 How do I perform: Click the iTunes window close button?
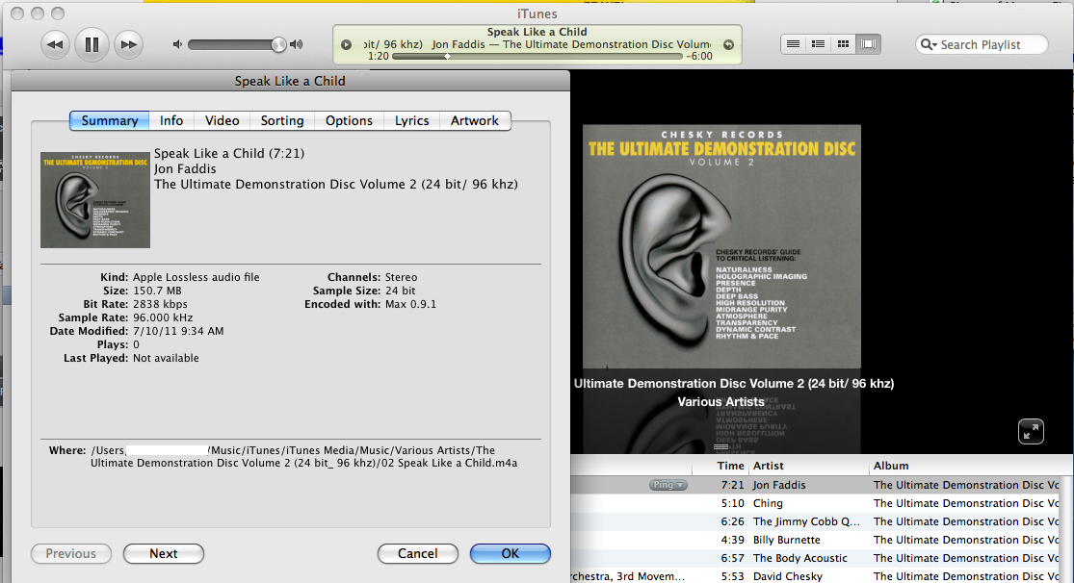(17, 13)
